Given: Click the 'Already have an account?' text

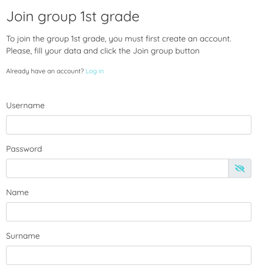Looking at the screenshot, I should (45, 71).
